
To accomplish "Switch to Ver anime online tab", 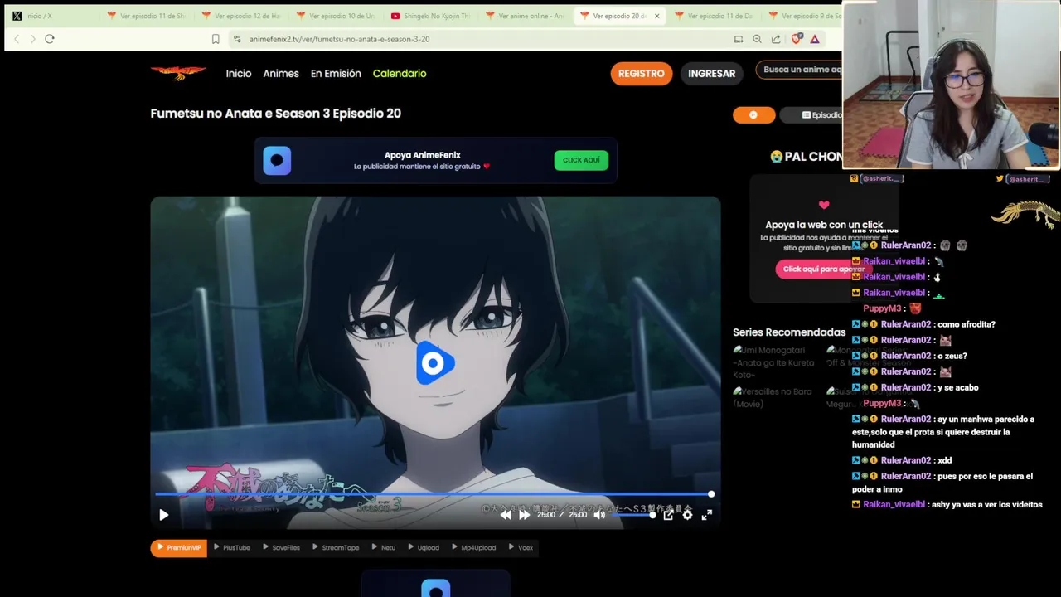I will [524, 16].
